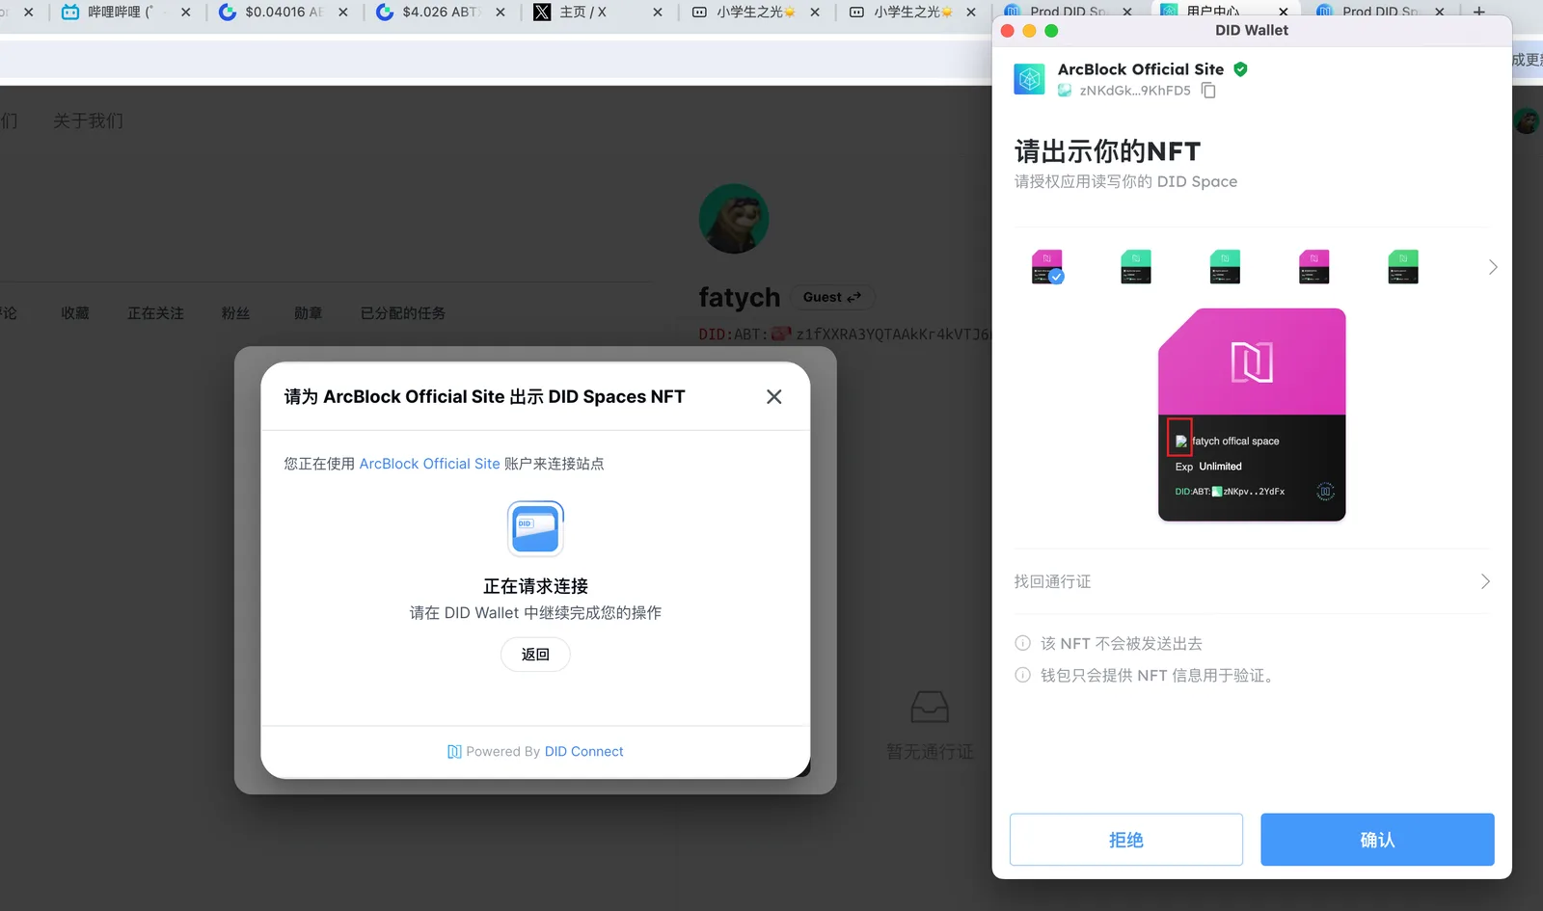This screenshot has height=911, width=1543.
Task: Click the empty inbox icon above 暂无通行证
Action: (930, 707)
